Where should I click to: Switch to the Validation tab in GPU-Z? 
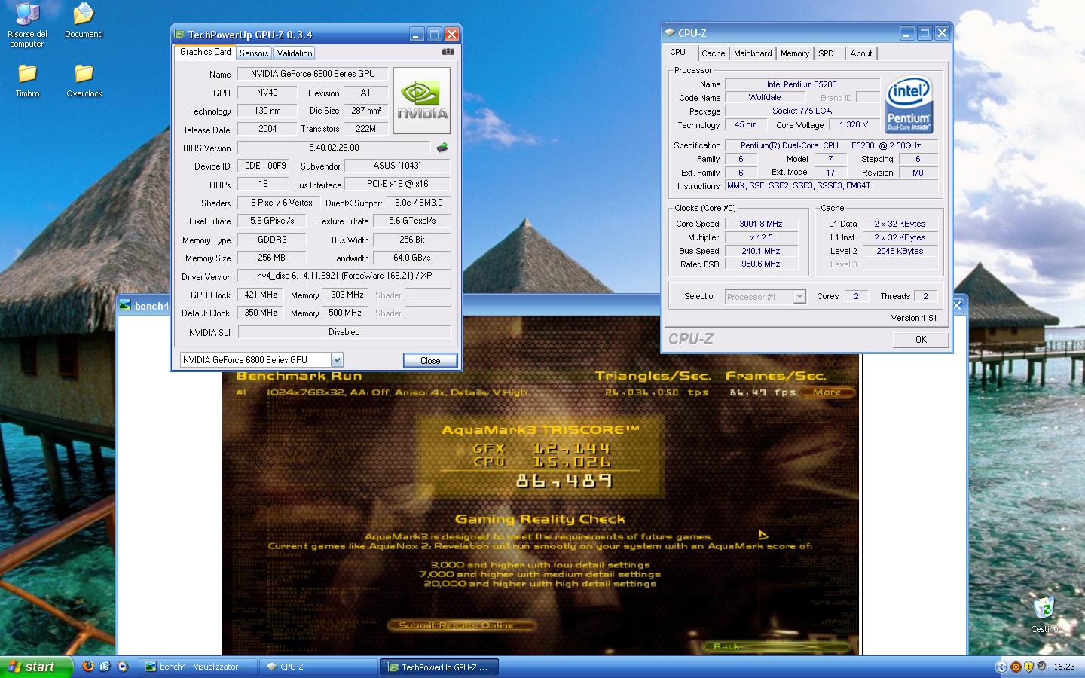294,53
